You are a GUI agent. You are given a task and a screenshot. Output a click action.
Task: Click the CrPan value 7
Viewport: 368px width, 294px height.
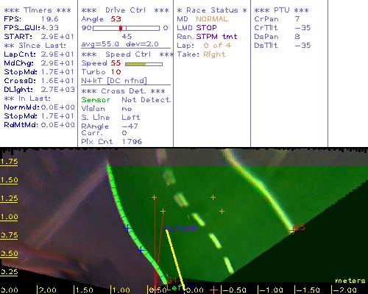[x=297, y=19]
